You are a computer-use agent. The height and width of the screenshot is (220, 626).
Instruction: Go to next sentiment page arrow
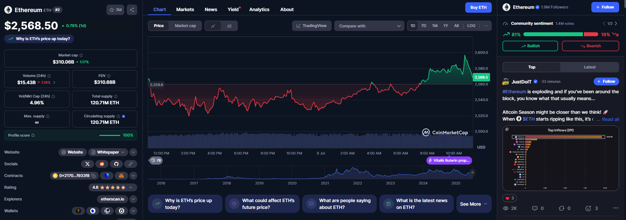tap(616, 23)
